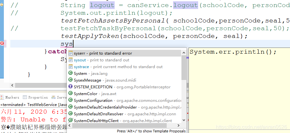
Task: Click the SystemDefaultCredentialsProvider class icon
Action: pyautogui.click(x=70, y=107)
